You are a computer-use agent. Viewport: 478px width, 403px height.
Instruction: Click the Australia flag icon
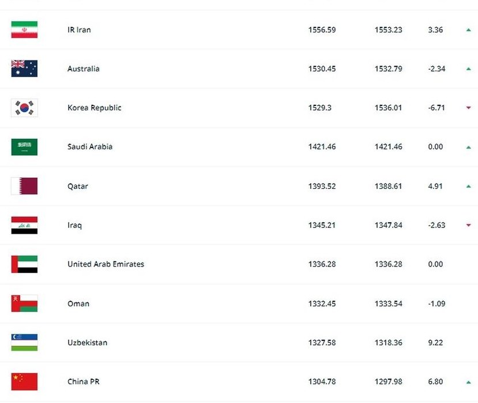[24, 69]
